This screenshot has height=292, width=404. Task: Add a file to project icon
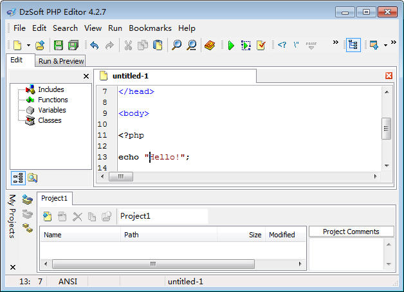[x=48, y=216]
